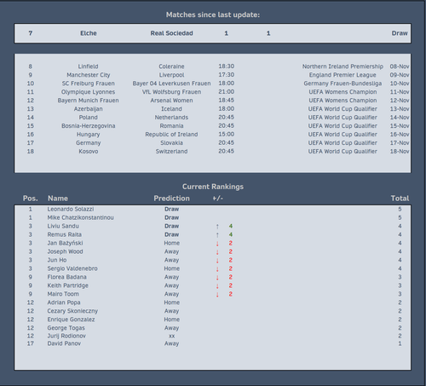Click Jurij Rodionov's xx prediction
426x386 pixels.
click(x=171, y=337)
